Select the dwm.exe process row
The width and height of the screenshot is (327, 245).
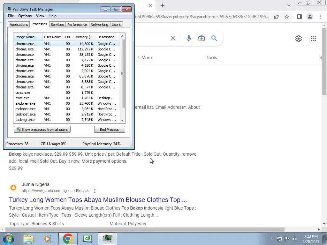coord(66,98)
